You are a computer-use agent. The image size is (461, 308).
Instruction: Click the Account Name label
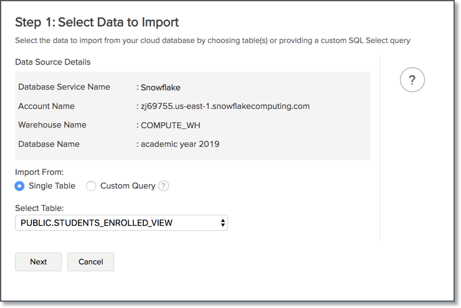[x=47, y=106]
